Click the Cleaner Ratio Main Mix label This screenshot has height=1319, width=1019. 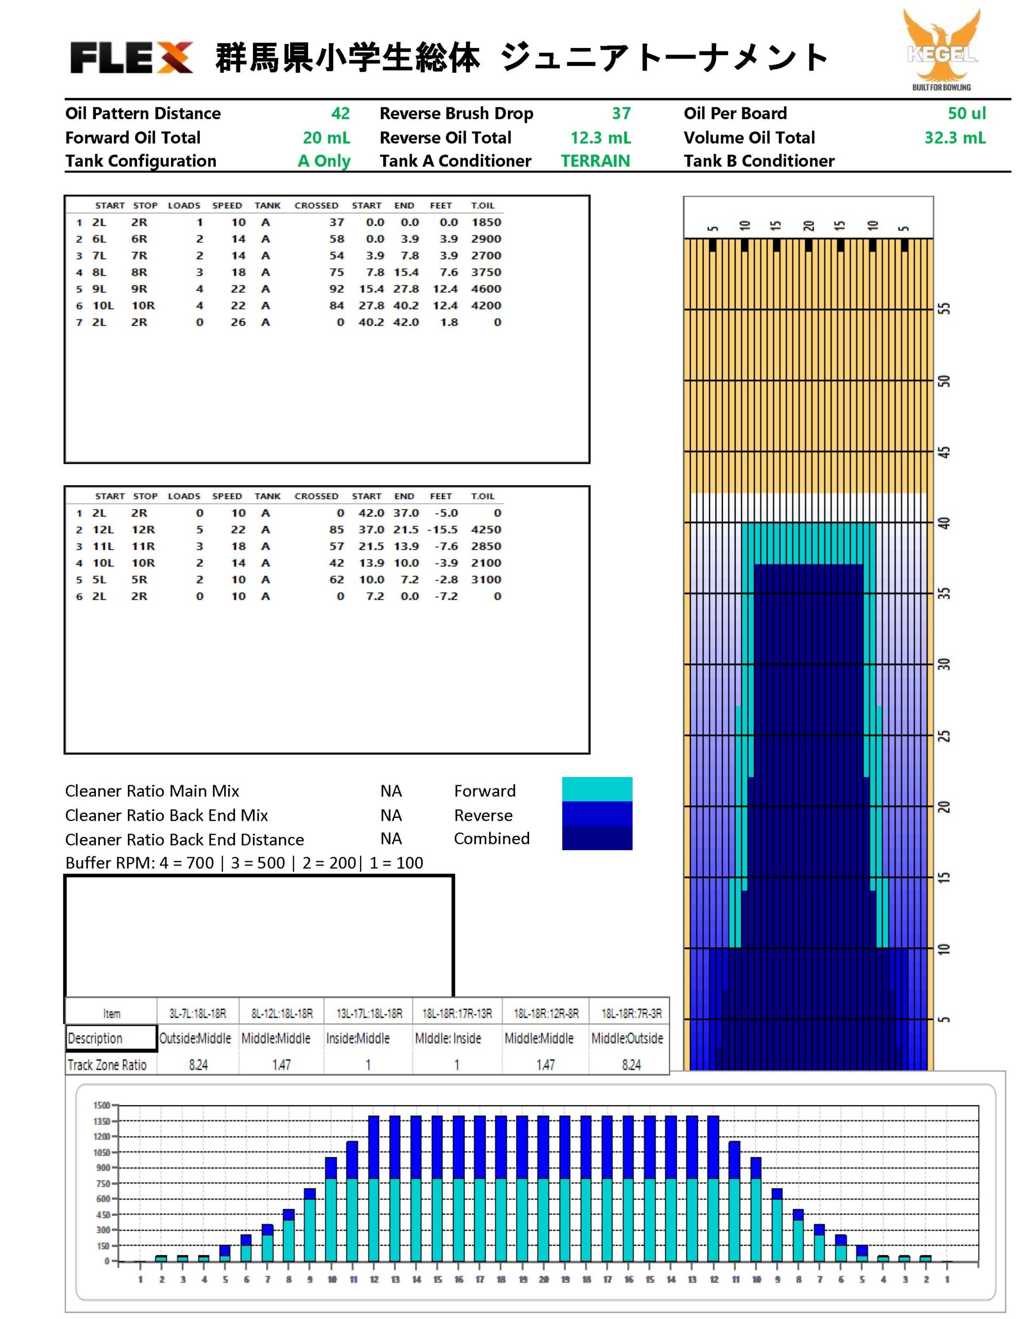click(x=152, y=791)
